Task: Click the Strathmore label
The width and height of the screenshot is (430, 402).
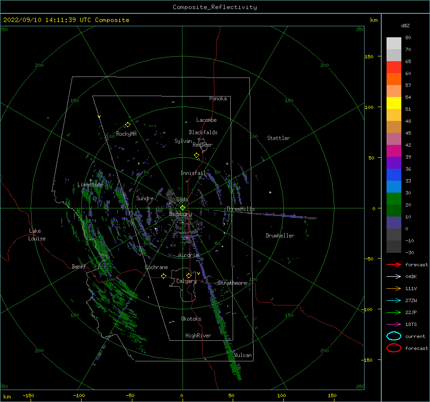Action: (233, 283)
